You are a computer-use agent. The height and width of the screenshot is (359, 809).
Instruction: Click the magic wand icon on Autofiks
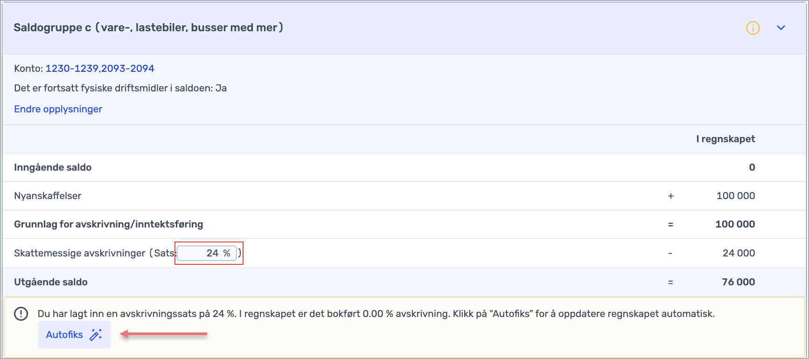[96, 335]
